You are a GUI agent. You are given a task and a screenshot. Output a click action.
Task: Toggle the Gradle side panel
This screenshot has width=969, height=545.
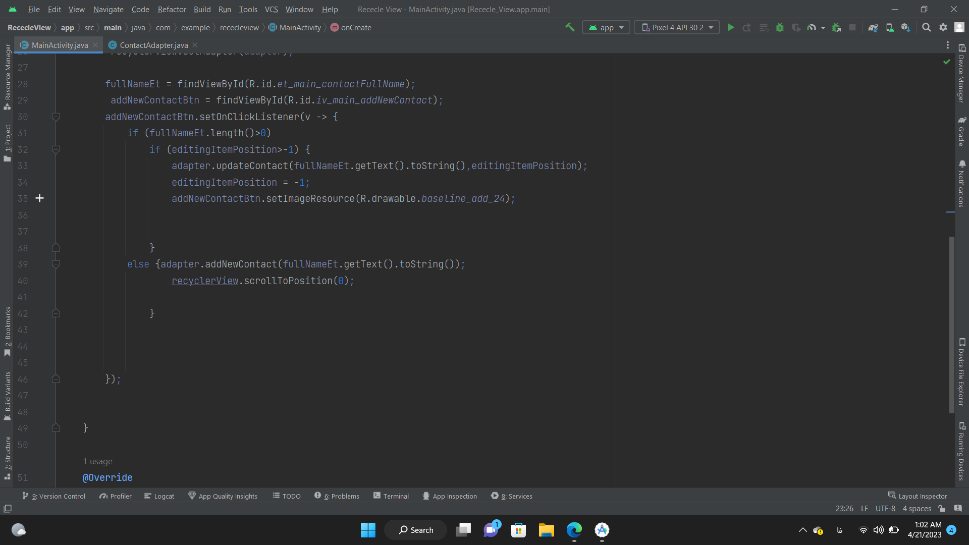coord(961,131)
